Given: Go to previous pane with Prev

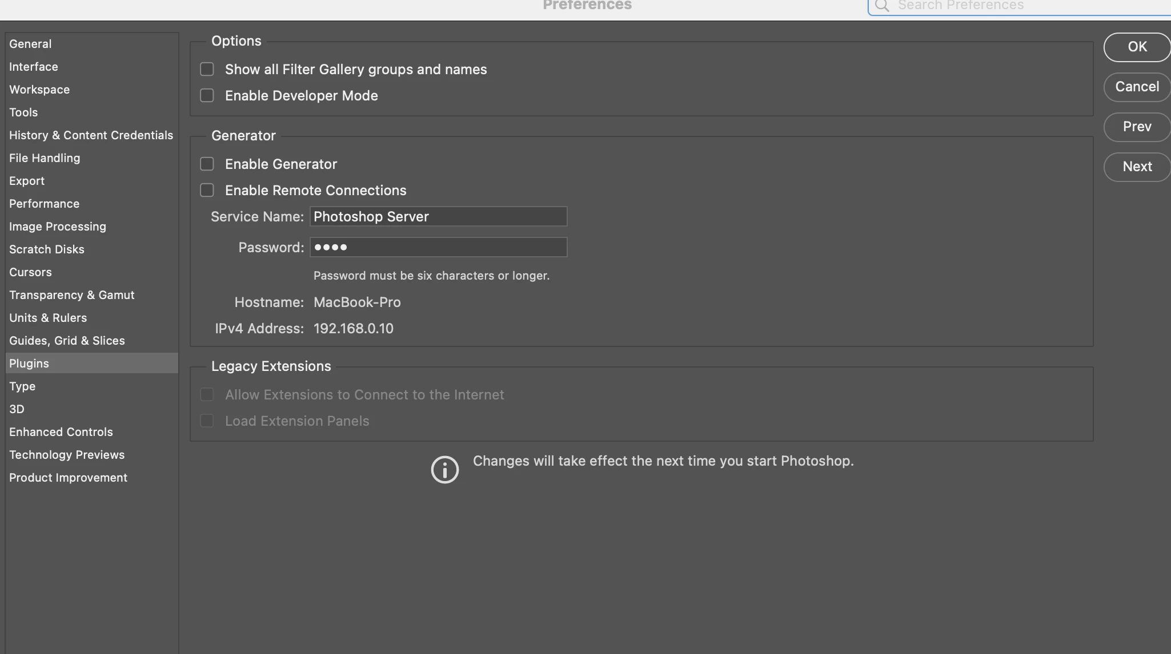Looking at the screenshot, I should click(1137, 127).
